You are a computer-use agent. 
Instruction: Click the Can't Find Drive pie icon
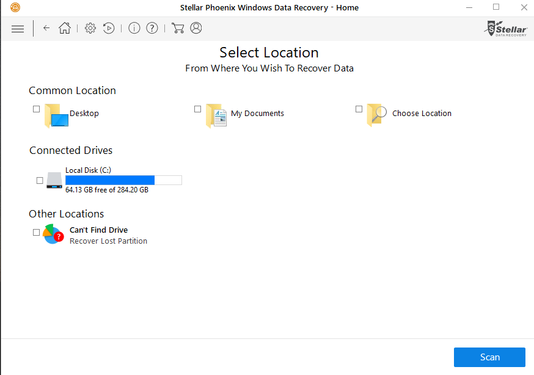(x=53, y=235)
